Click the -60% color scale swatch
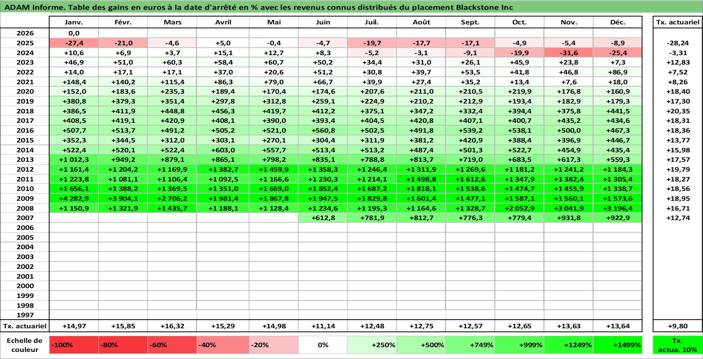This screenshot has width=703, height=359. point(172,345)
